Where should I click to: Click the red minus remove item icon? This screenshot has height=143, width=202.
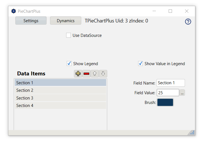(86, 74)
